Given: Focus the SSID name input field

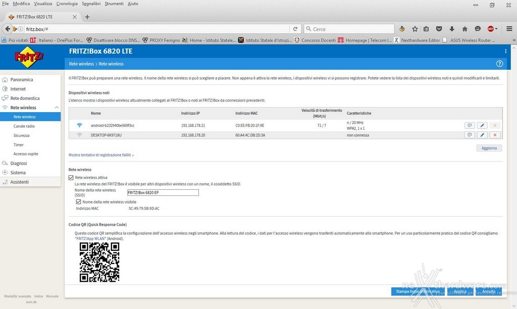Looking at the screenshot, I should (163, 192).
